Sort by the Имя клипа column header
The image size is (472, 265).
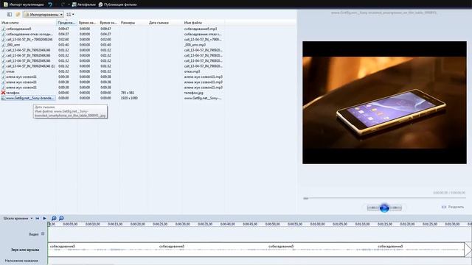pyautogui.click(x=28, y=23)
